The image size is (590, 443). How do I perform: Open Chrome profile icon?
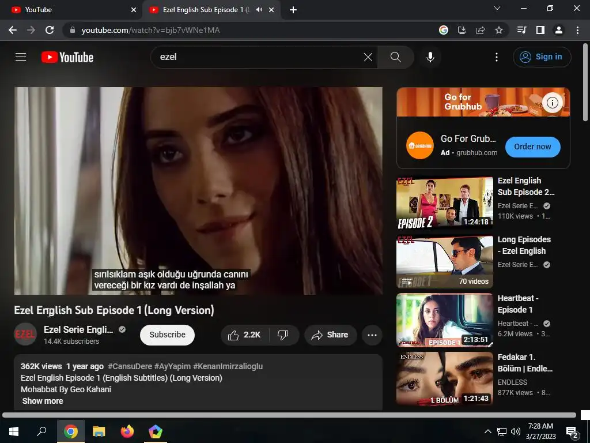pyautogui.click(x=559, y=30)
